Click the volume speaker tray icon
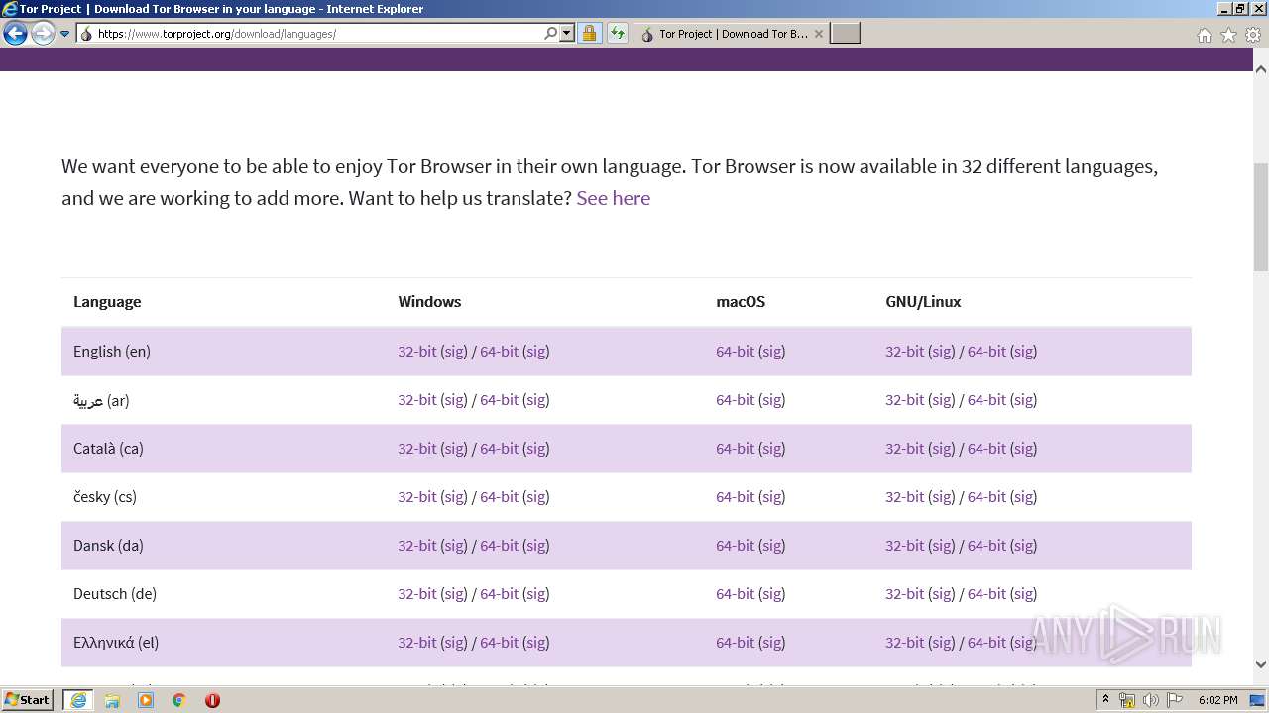The width and height of the screenshot is (1269, 713). (x=1151, y=700)
